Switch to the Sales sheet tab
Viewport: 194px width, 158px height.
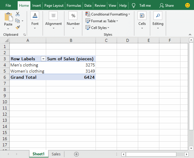pyautogui.click(x=56, y=154)
